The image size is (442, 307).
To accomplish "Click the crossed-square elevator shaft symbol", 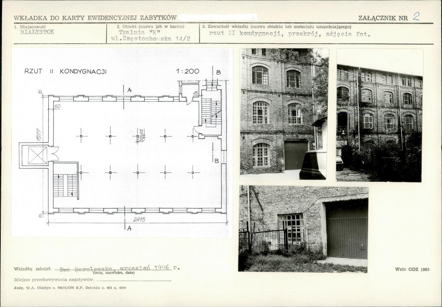I will point(38,155).
